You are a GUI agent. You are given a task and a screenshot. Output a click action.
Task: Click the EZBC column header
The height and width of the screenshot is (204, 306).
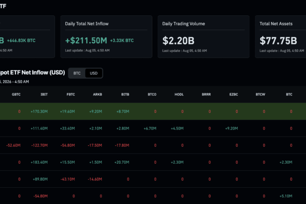click(234, 94)
